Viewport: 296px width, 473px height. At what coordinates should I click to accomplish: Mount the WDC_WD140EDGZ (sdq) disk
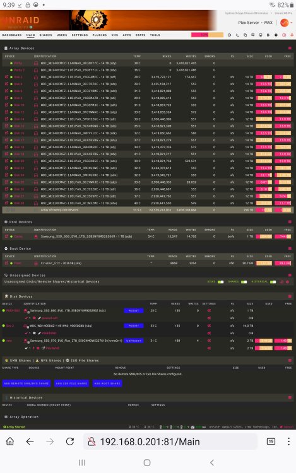(134, 325)
